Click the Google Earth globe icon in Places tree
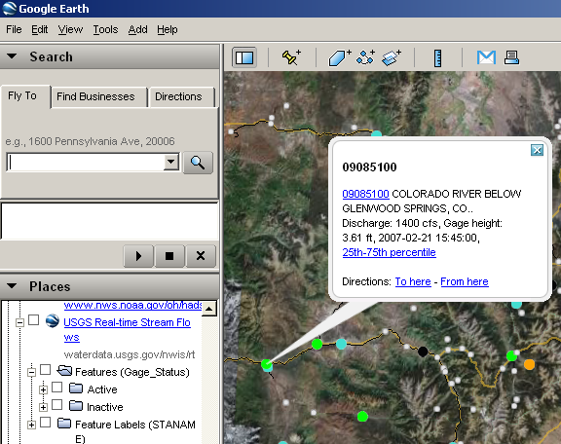Viewport: 561px width, 444px height. tap(53, 321)
